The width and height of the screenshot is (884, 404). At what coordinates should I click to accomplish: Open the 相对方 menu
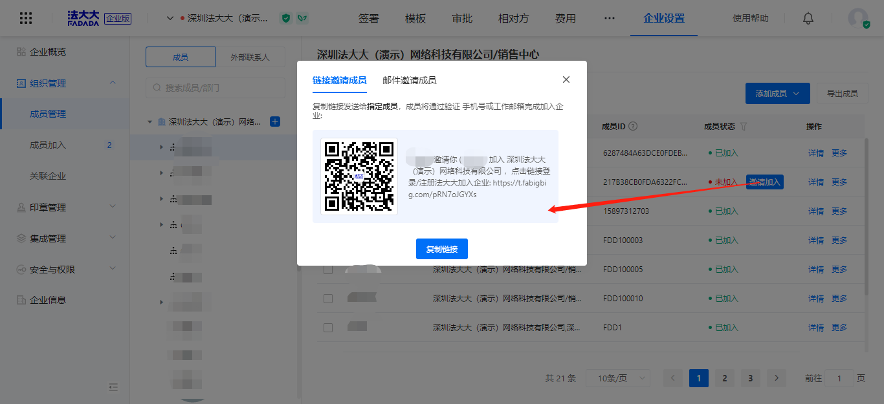pos(513,18)
